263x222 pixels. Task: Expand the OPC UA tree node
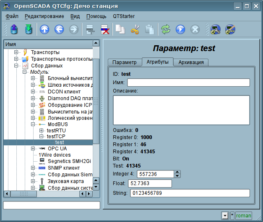tap(33, 148)
